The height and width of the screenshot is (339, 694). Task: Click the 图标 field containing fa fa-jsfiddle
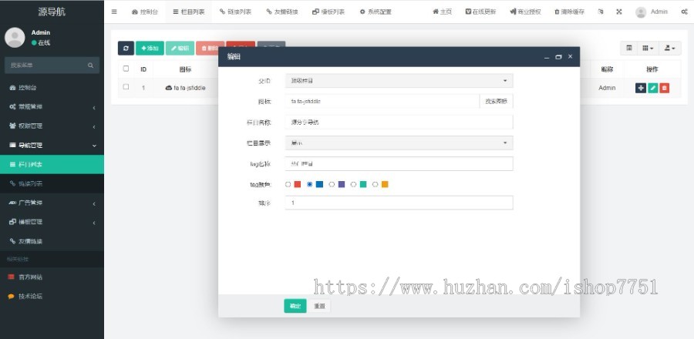382,101
